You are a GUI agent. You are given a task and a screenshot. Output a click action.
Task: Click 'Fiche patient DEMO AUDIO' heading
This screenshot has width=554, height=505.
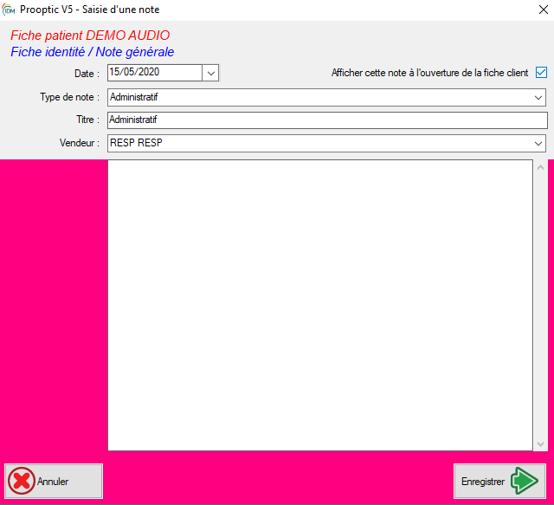click(x=90, y=36)
